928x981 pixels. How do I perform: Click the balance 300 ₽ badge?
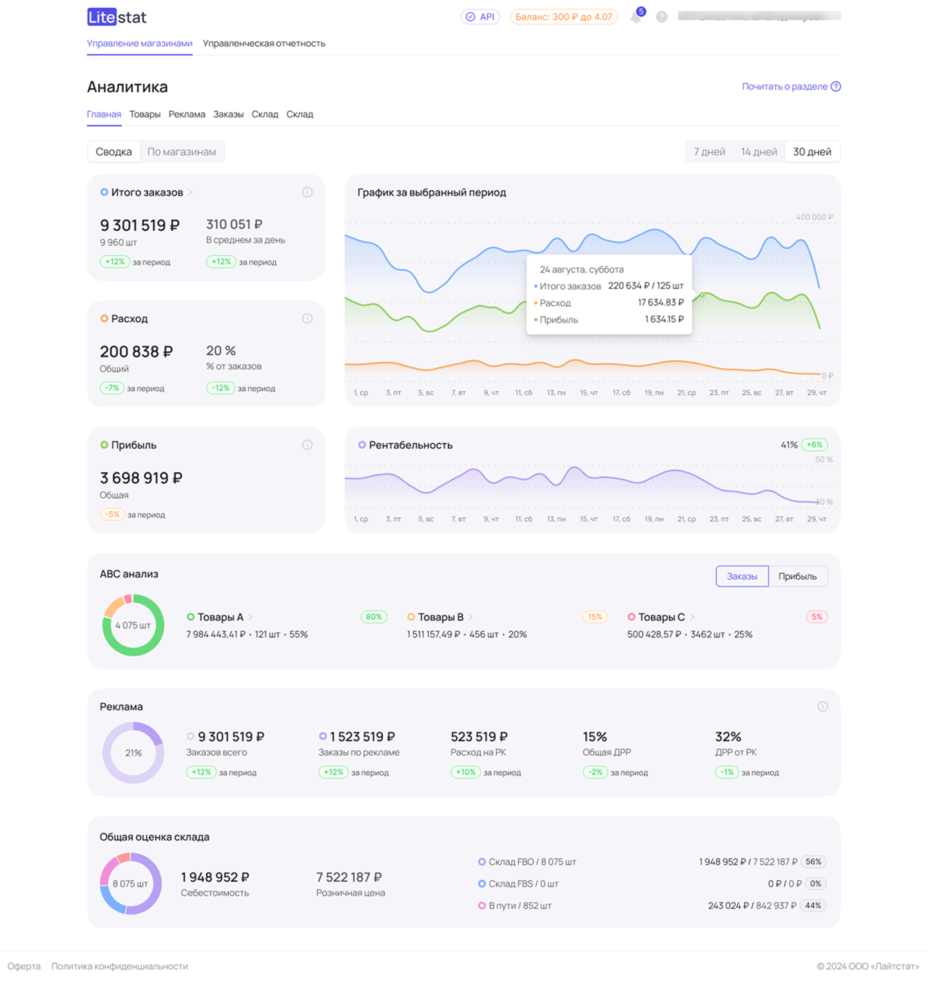[563, 17]
